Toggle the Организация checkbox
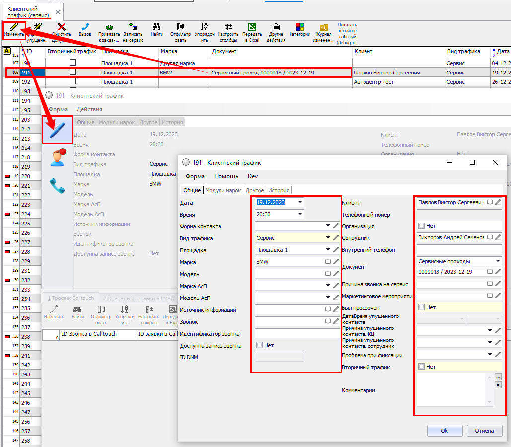 (x=422, y=226)
